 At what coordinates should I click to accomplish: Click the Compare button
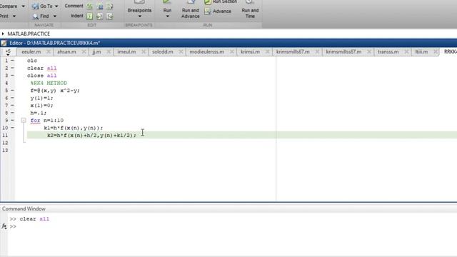(9, 6)
